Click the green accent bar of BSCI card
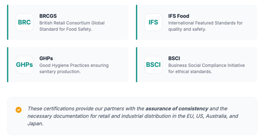Viewport: 266px width, 139px height. point(137,65)
